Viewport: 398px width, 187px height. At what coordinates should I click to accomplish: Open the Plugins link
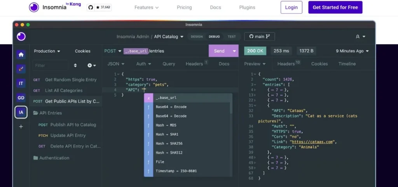[x=247, y=7]
